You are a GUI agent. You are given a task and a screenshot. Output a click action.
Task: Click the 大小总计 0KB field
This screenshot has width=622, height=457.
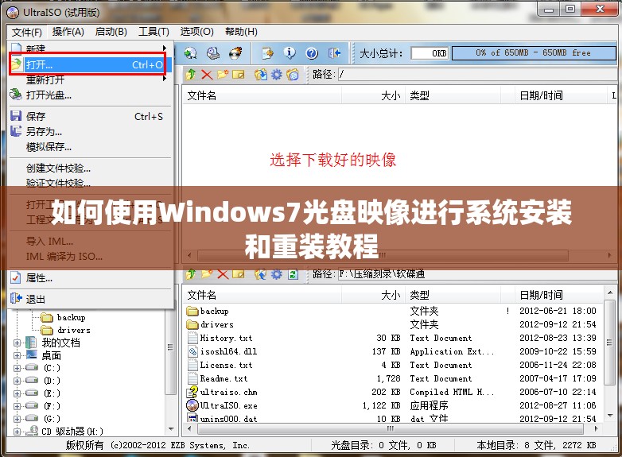pos(430,53)
